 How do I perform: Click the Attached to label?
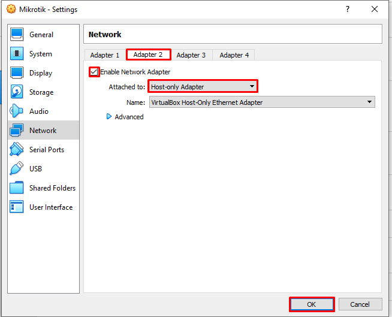click(126, 87)
